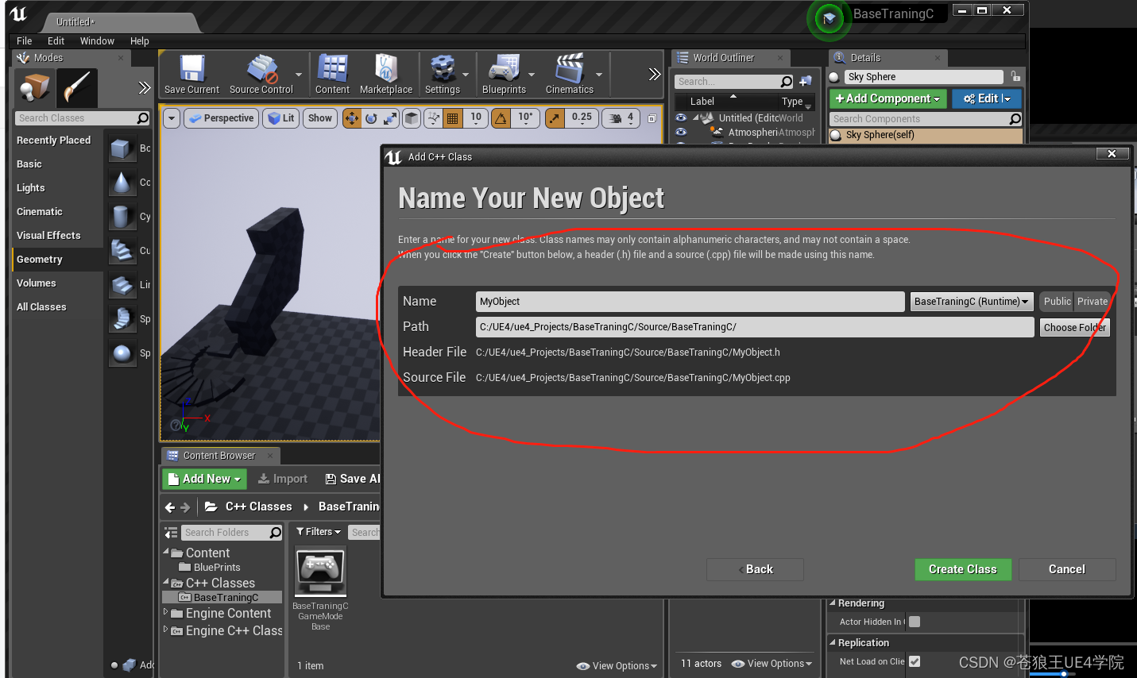Open the Window menu

(97, 40)
